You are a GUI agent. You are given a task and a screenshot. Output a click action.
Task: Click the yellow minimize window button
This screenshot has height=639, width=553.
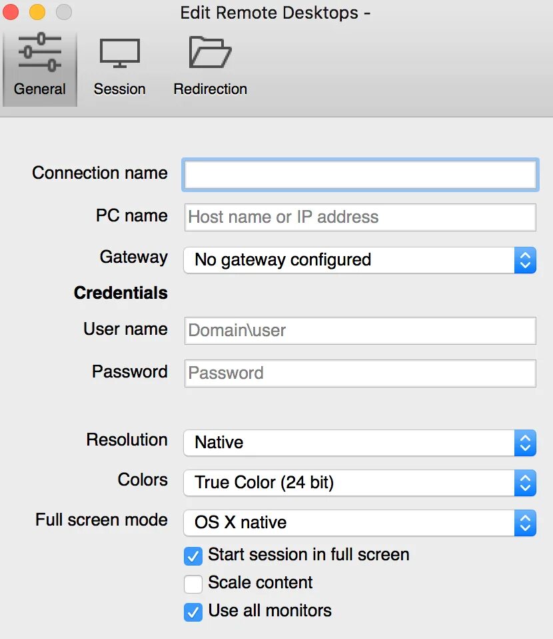pos(37,11)
